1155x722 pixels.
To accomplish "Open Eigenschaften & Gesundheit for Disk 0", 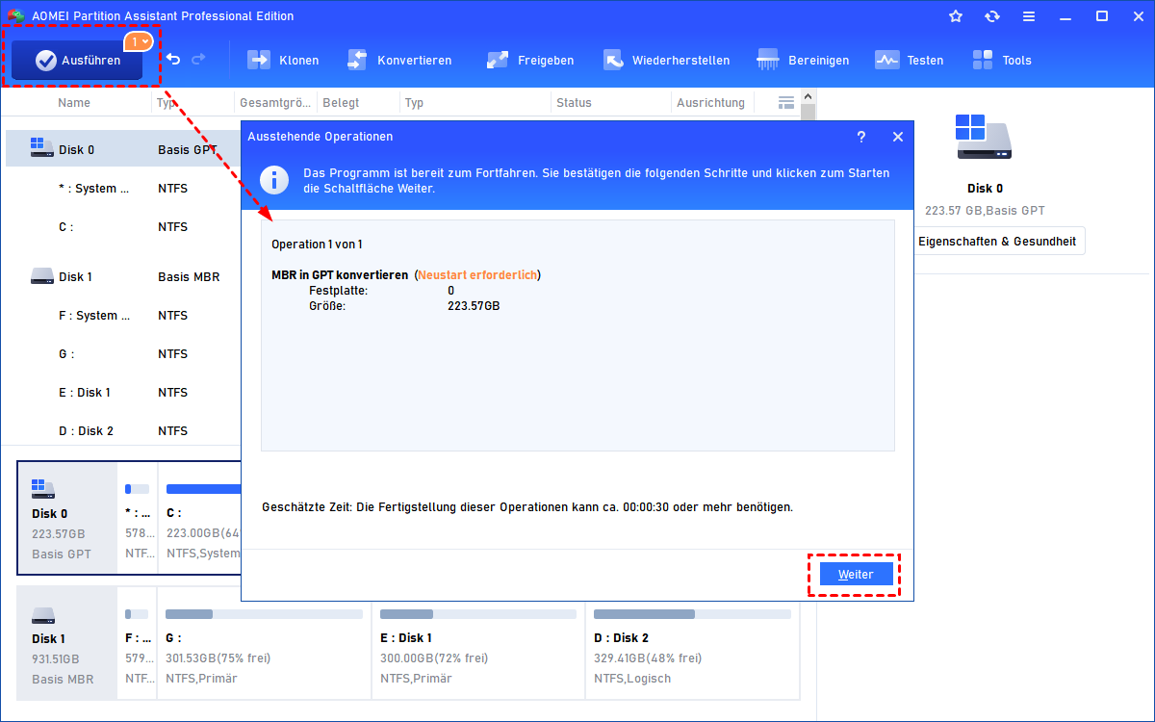I will click(996, 242).
